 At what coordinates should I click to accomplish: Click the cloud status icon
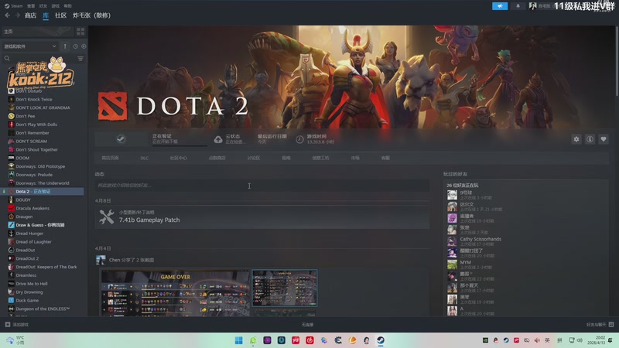pos(218,139)
